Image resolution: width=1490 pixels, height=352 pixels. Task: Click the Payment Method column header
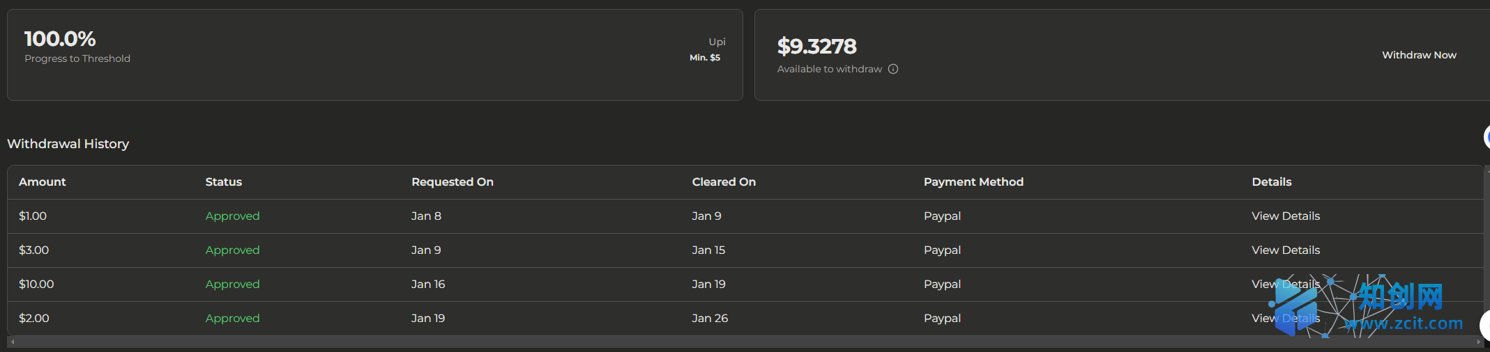click(973, 182)
